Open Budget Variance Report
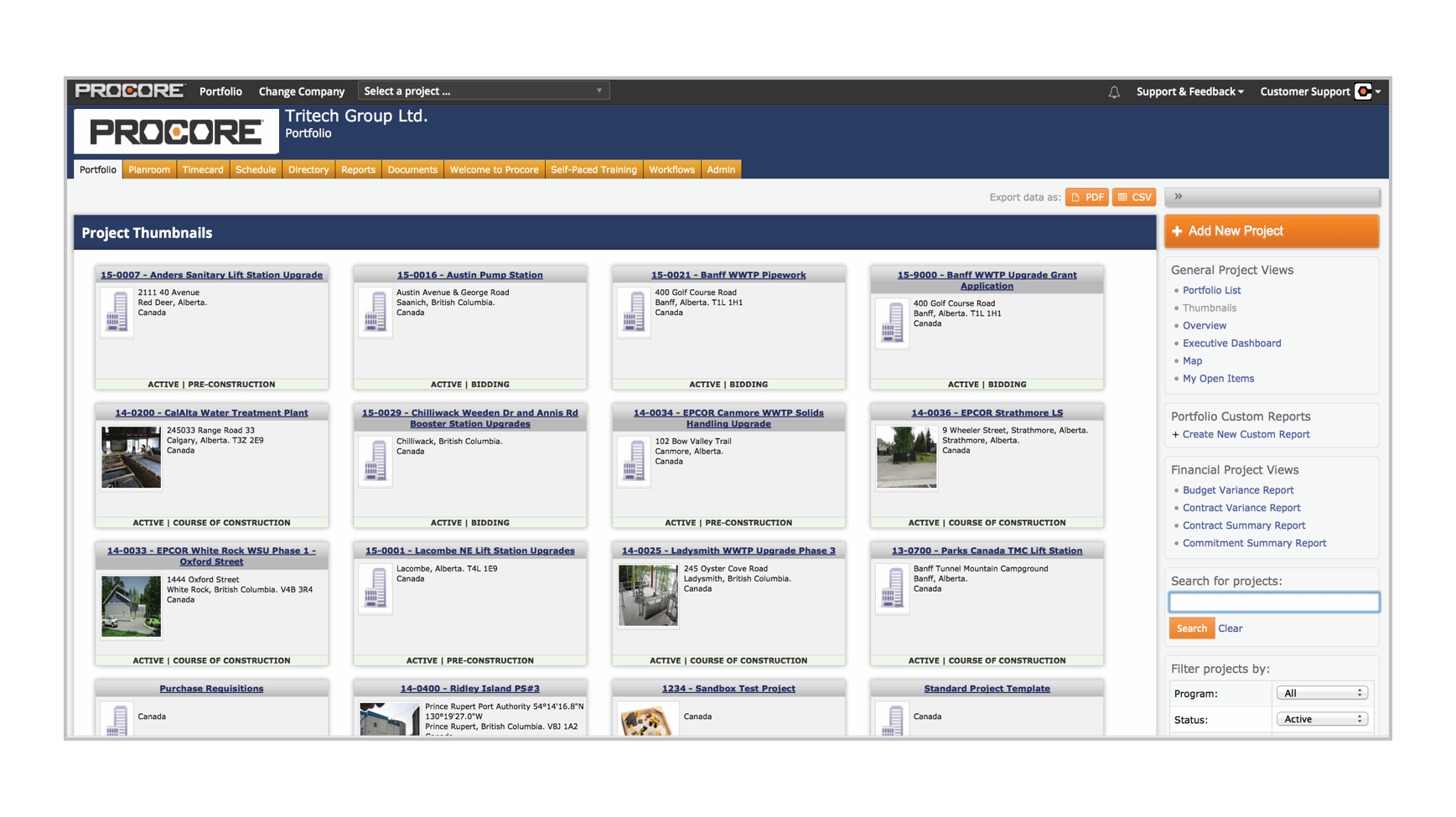Image resolution: width=1456 pixels, height=817 pixels. 1238,490
